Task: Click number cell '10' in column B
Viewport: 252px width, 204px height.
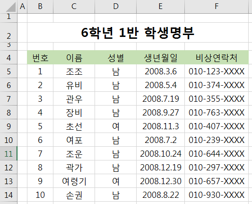Action: (40, 195)
